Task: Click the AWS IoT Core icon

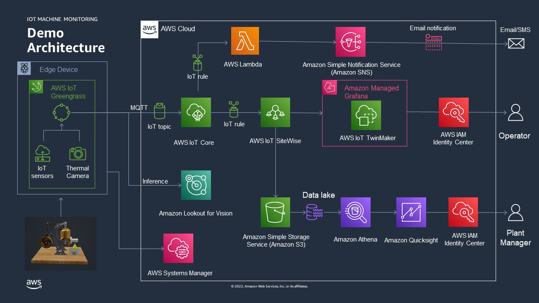Action: coord(196,112)
